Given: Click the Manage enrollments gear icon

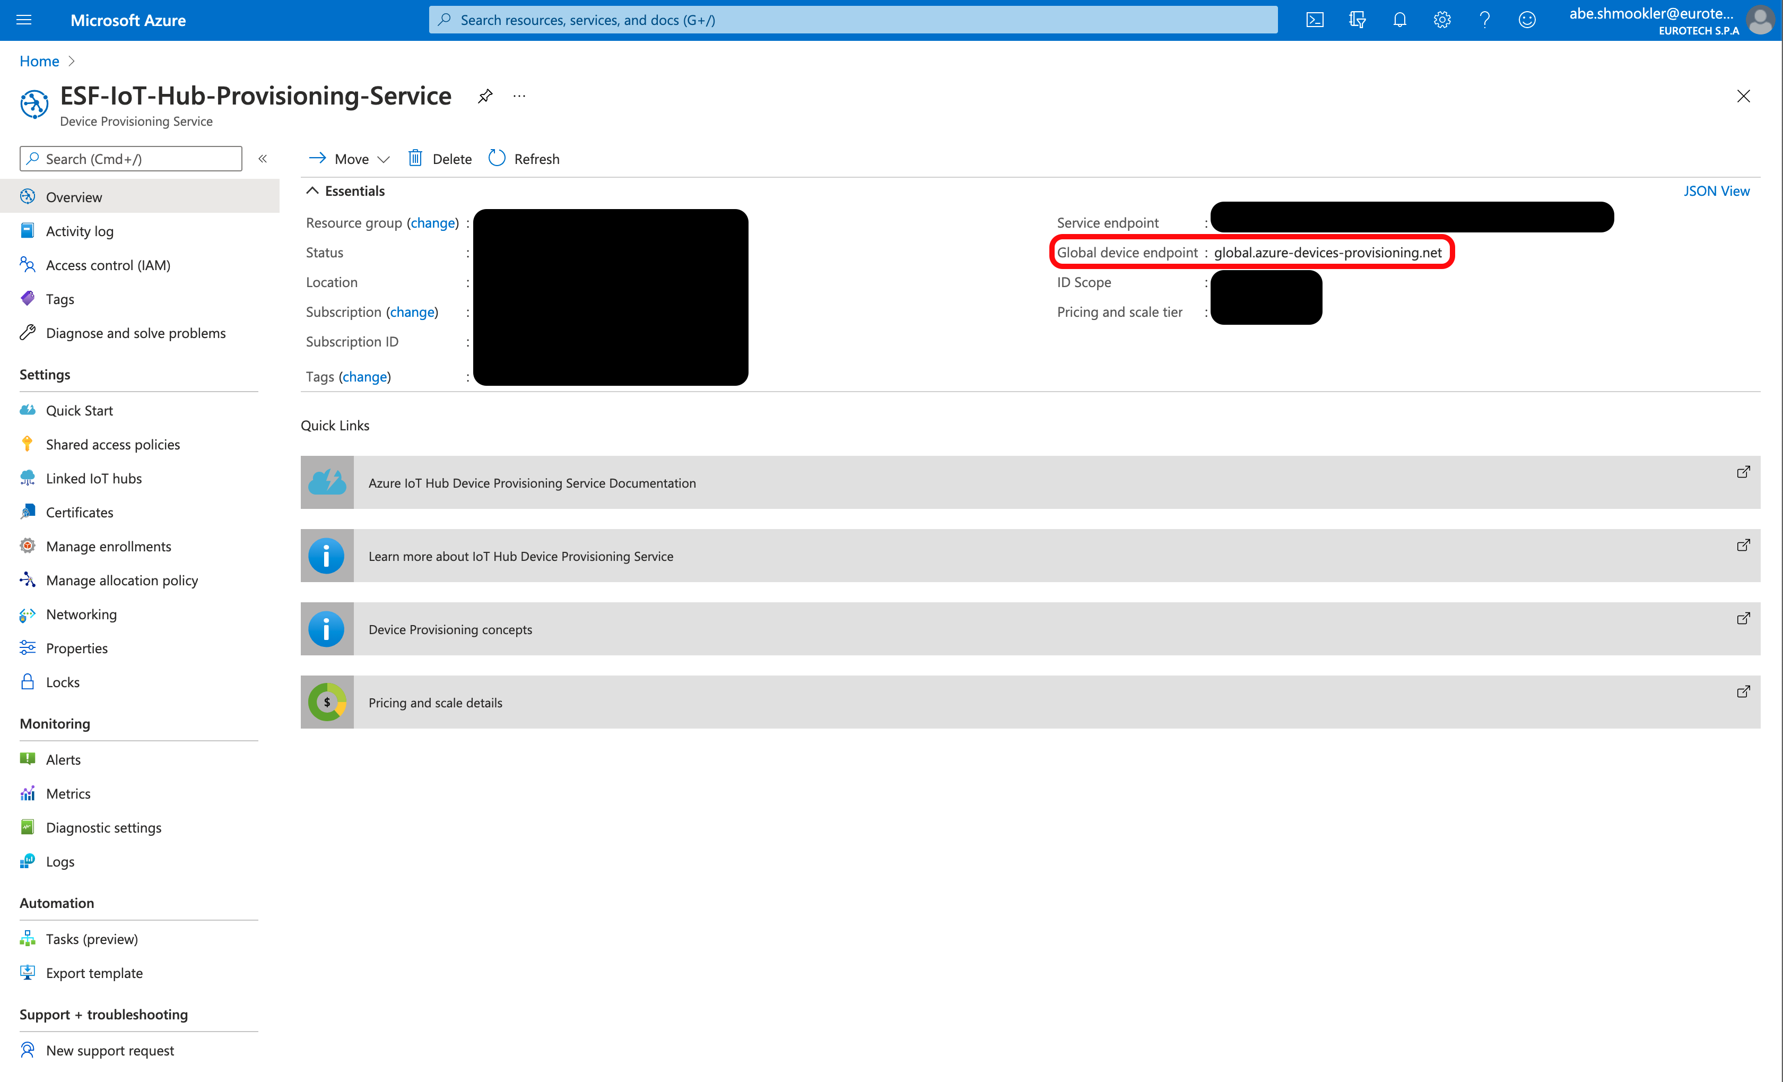Looking at the screenshot, I should (x=28, y=546).
